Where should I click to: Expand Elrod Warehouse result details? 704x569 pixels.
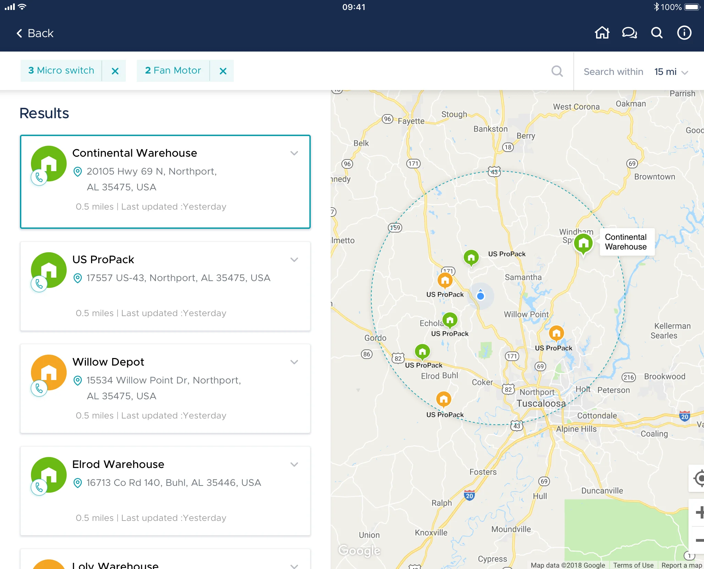(294, 465)
